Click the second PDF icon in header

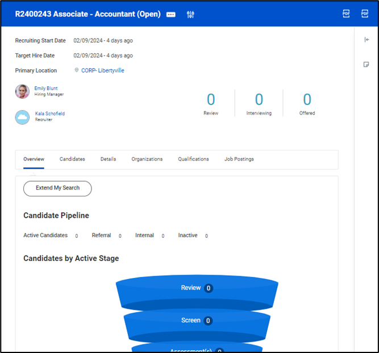point(365,14)
